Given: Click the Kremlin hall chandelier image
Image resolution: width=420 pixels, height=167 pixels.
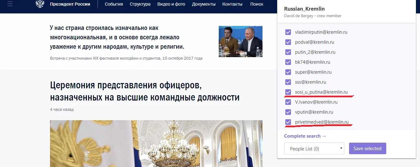Looking at the screenshot, I should [x=156, y=144].
